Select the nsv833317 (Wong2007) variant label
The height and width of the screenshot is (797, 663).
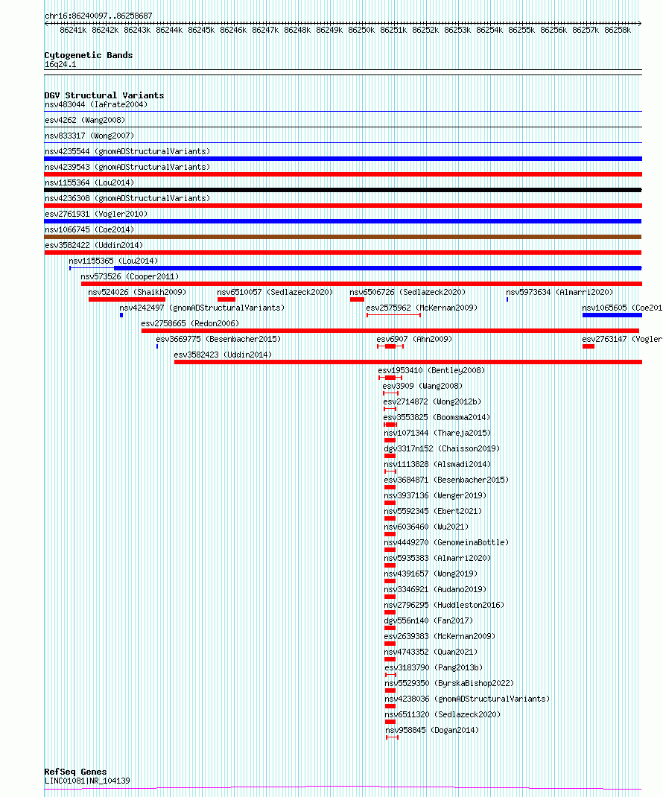[89, 136]
